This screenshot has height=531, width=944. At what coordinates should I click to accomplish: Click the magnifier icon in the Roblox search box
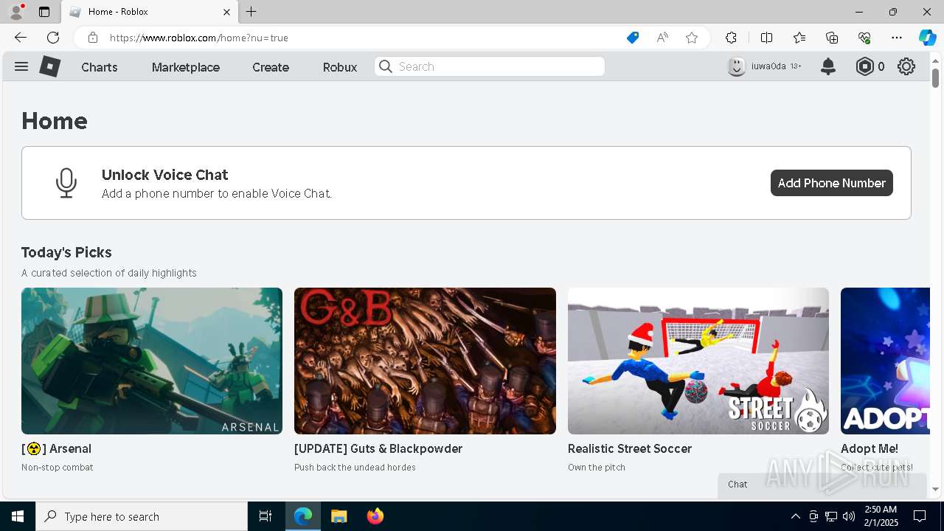tap(386, 66)
